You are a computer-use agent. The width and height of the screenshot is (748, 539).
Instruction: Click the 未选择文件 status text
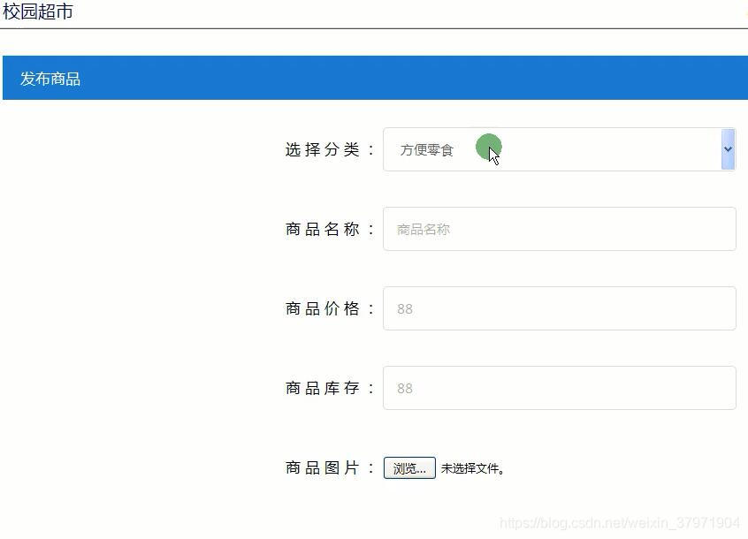point(472,468)
